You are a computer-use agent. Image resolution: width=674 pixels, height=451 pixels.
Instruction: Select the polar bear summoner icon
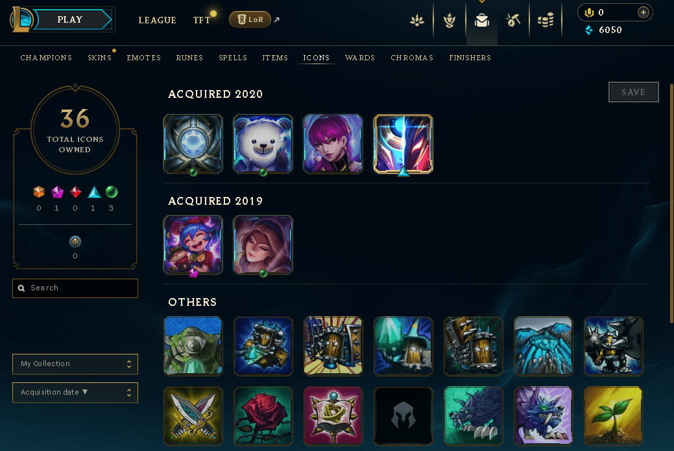coord(263,145)
